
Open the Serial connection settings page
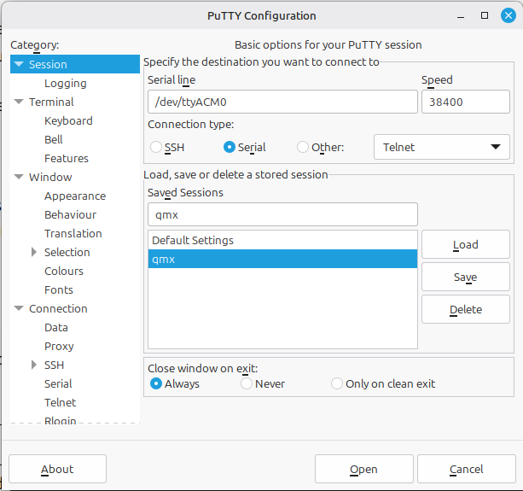pyautogui.click(x=58, y=383)
